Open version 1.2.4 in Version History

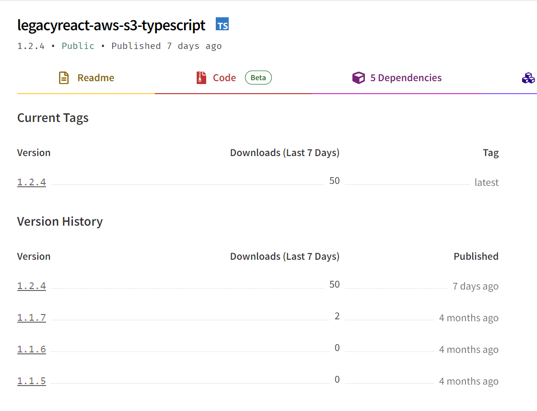coord(32,286)
